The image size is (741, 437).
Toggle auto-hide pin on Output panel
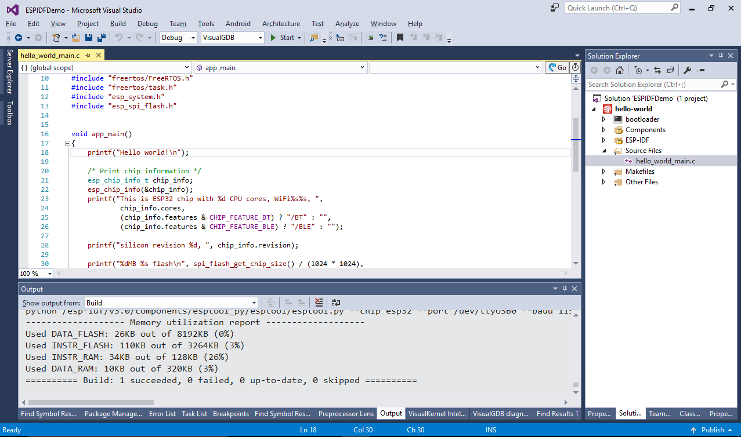coord(565,289)
